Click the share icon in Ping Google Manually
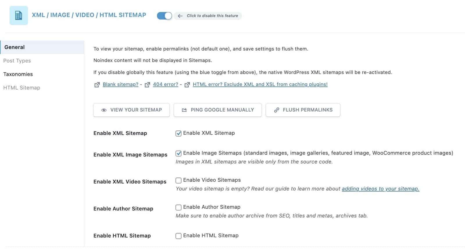 pos(184,110)
